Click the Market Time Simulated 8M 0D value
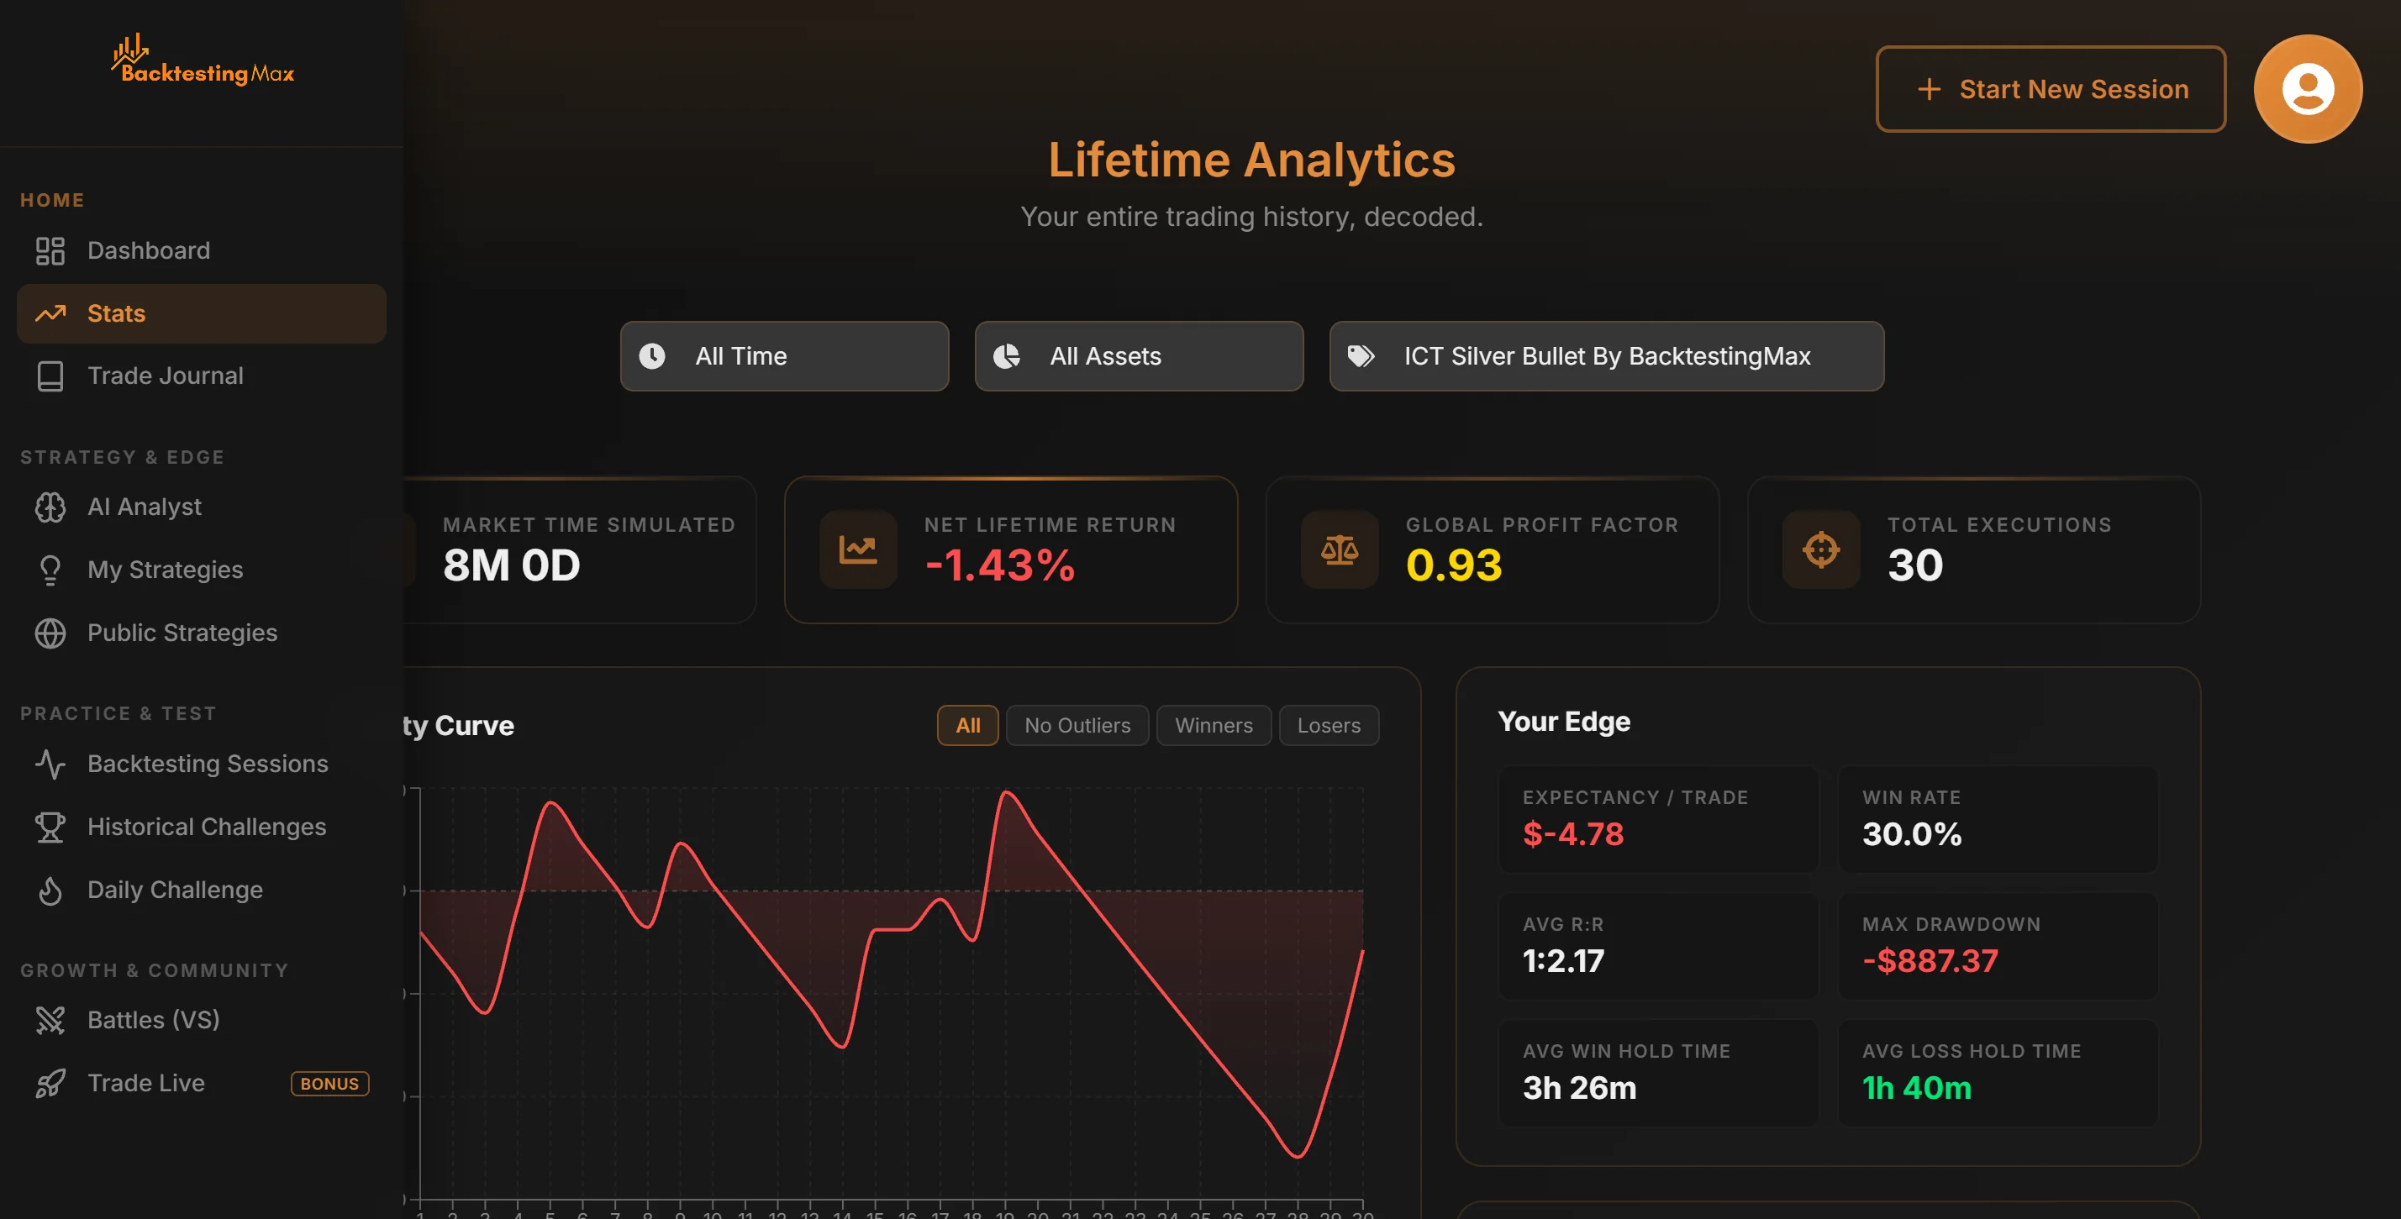Screen dimensions: 2401x1219 512,565
